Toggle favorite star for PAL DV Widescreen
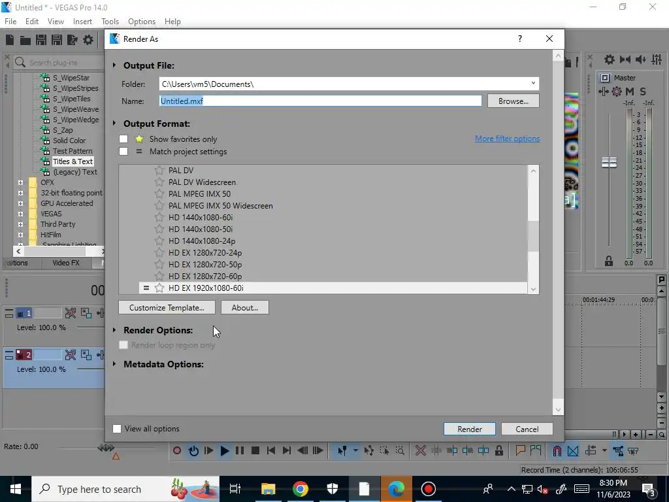The width and height of the screenshot is (669, 502). pyautogui.click(x=159, y=182)
